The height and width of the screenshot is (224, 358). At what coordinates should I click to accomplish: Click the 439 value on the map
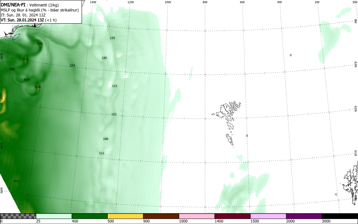[38, 87]
